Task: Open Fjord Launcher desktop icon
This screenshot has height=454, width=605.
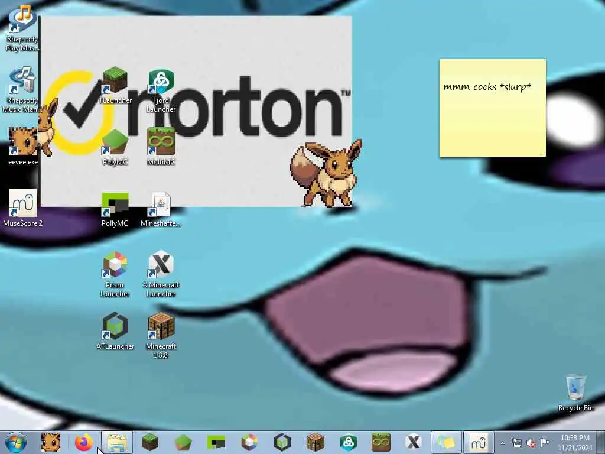Action: point(161,91)
